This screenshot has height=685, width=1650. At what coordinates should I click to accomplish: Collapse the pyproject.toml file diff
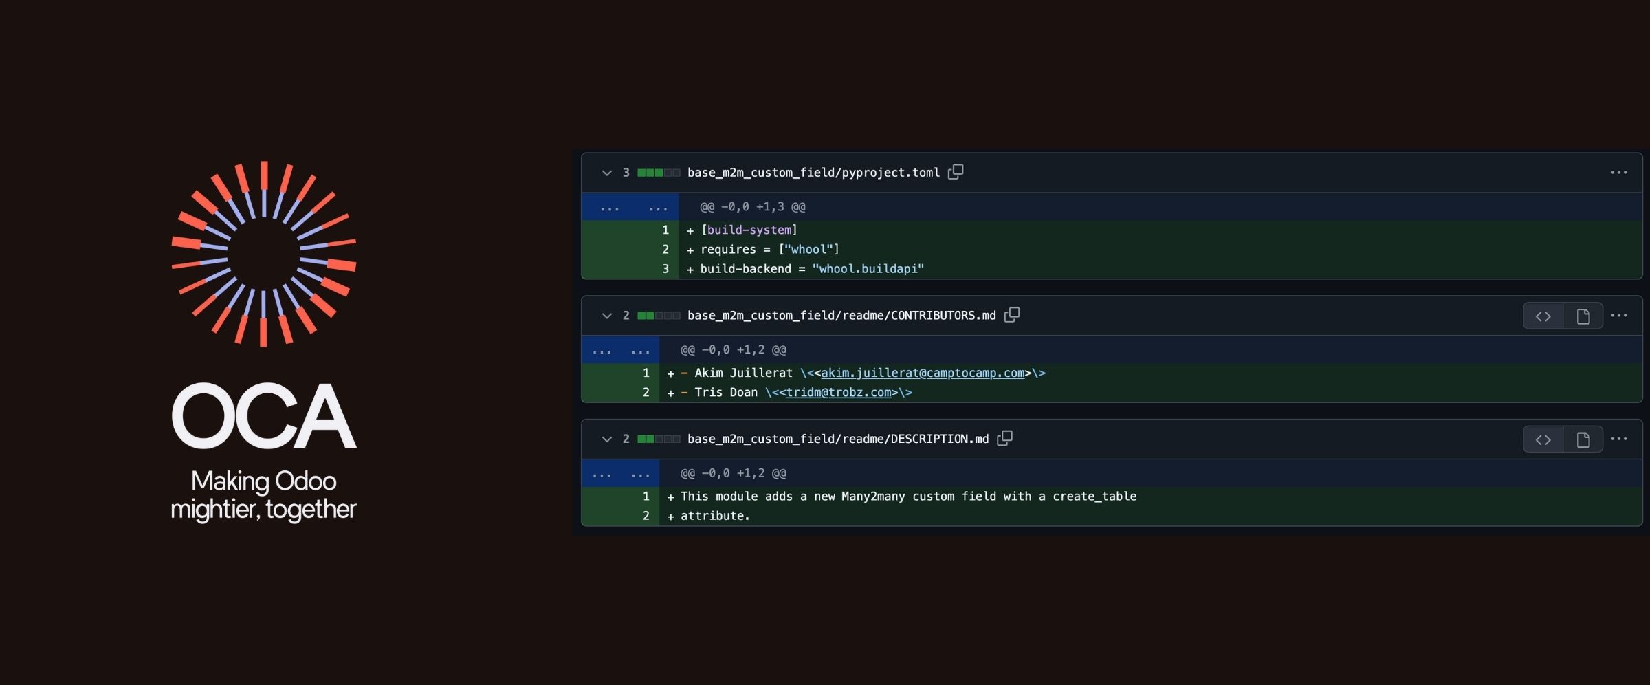[x=606, y=173]
